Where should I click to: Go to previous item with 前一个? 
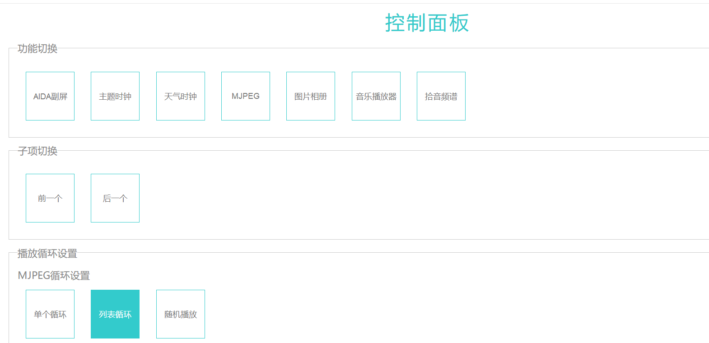pyautogui.click(x=50, y=198)
